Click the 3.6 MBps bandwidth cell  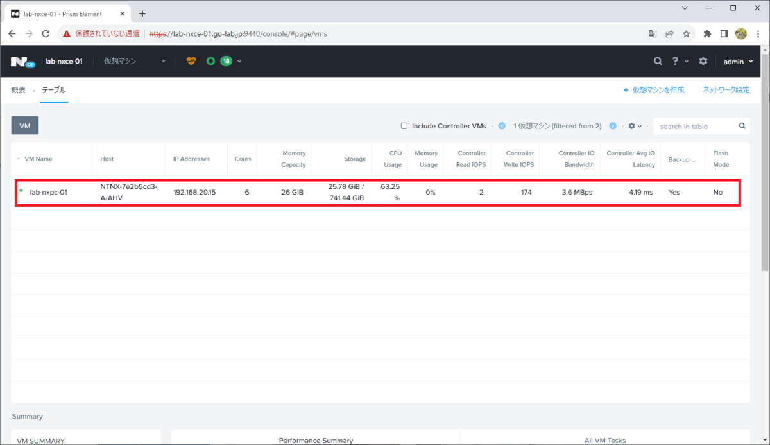577,192
